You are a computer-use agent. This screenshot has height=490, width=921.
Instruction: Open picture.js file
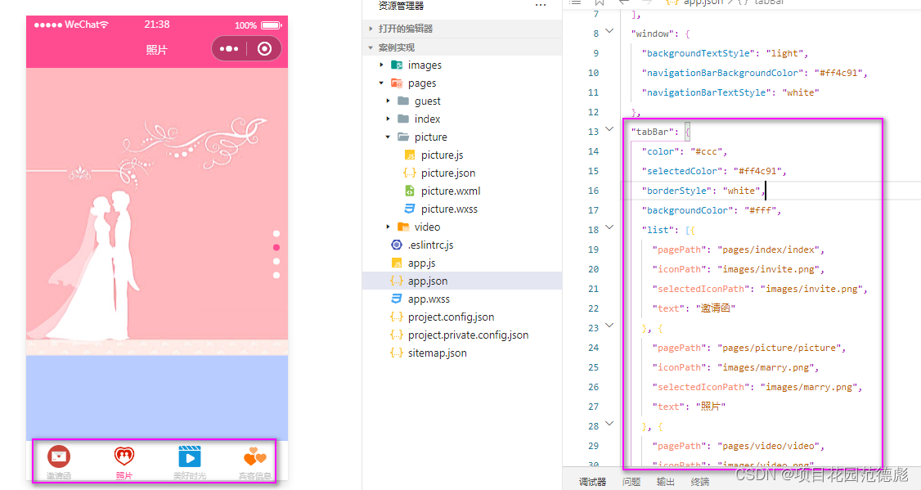pyautogui.click(x=442, y=155)
